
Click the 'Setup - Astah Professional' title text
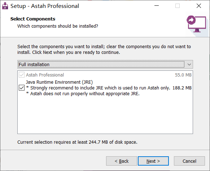[x=45, y=6]
